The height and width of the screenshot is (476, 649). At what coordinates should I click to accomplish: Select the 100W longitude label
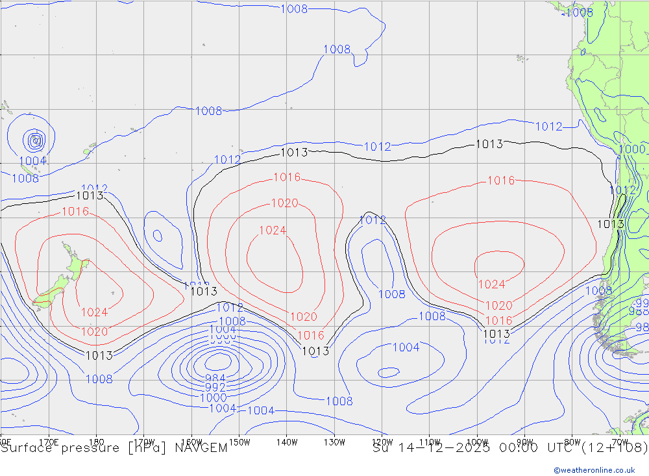click(477, 442)
